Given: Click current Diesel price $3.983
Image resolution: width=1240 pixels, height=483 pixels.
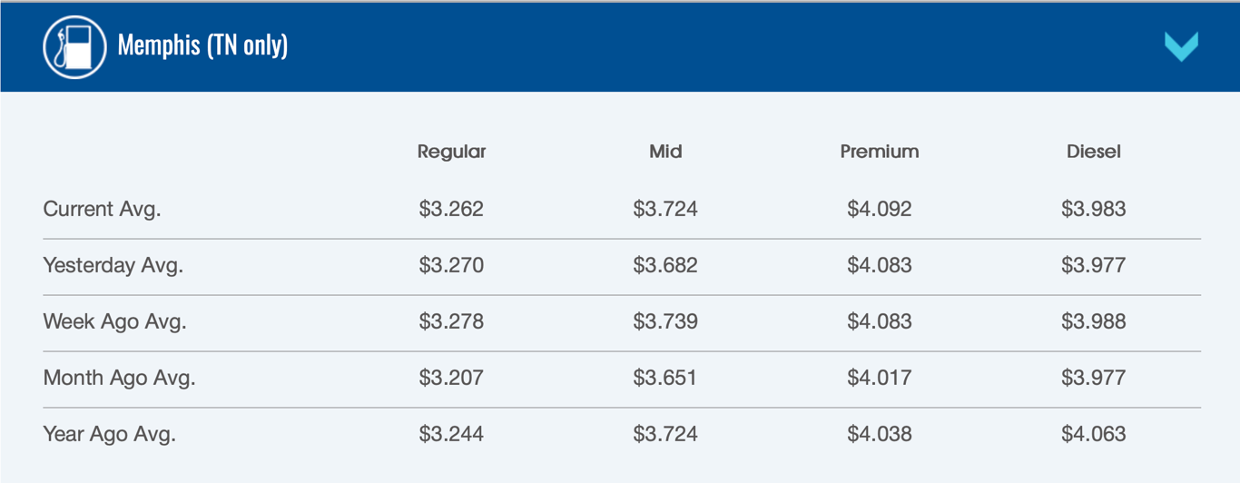Looking at the screenshot, I should pyautogui.click(x=1094, y=209).
